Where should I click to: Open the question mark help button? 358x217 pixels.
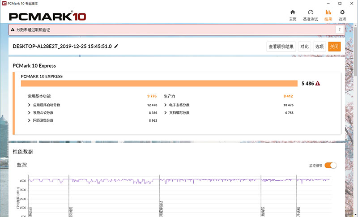(340, 30)
